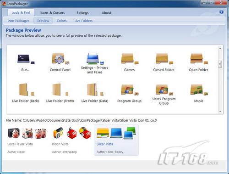229x174 pixels.
Task: Open the Live Folders sub-tab
Action: tap(83, 21)
